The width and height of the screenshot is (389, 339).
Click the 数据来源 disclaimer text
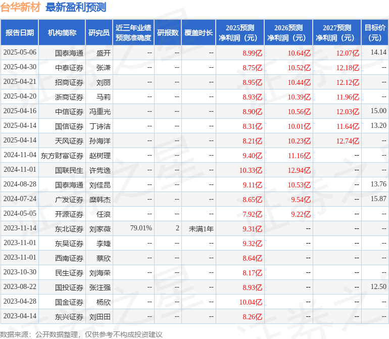[81, 334]
